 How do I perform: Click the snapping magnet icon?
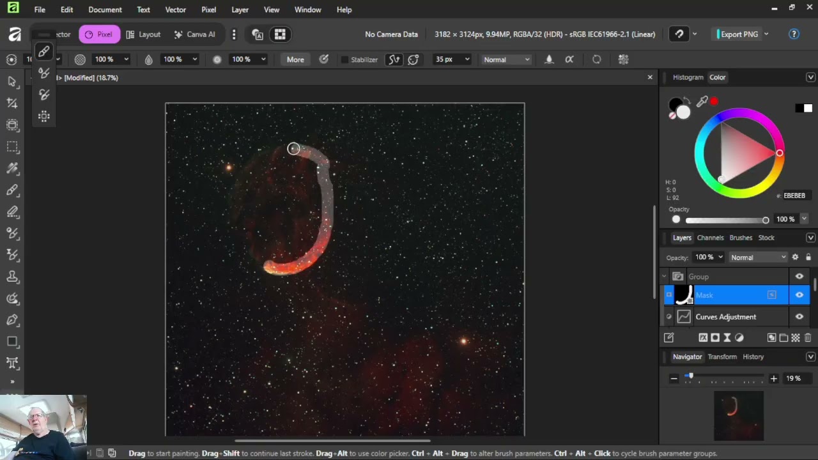pos(679,34)
